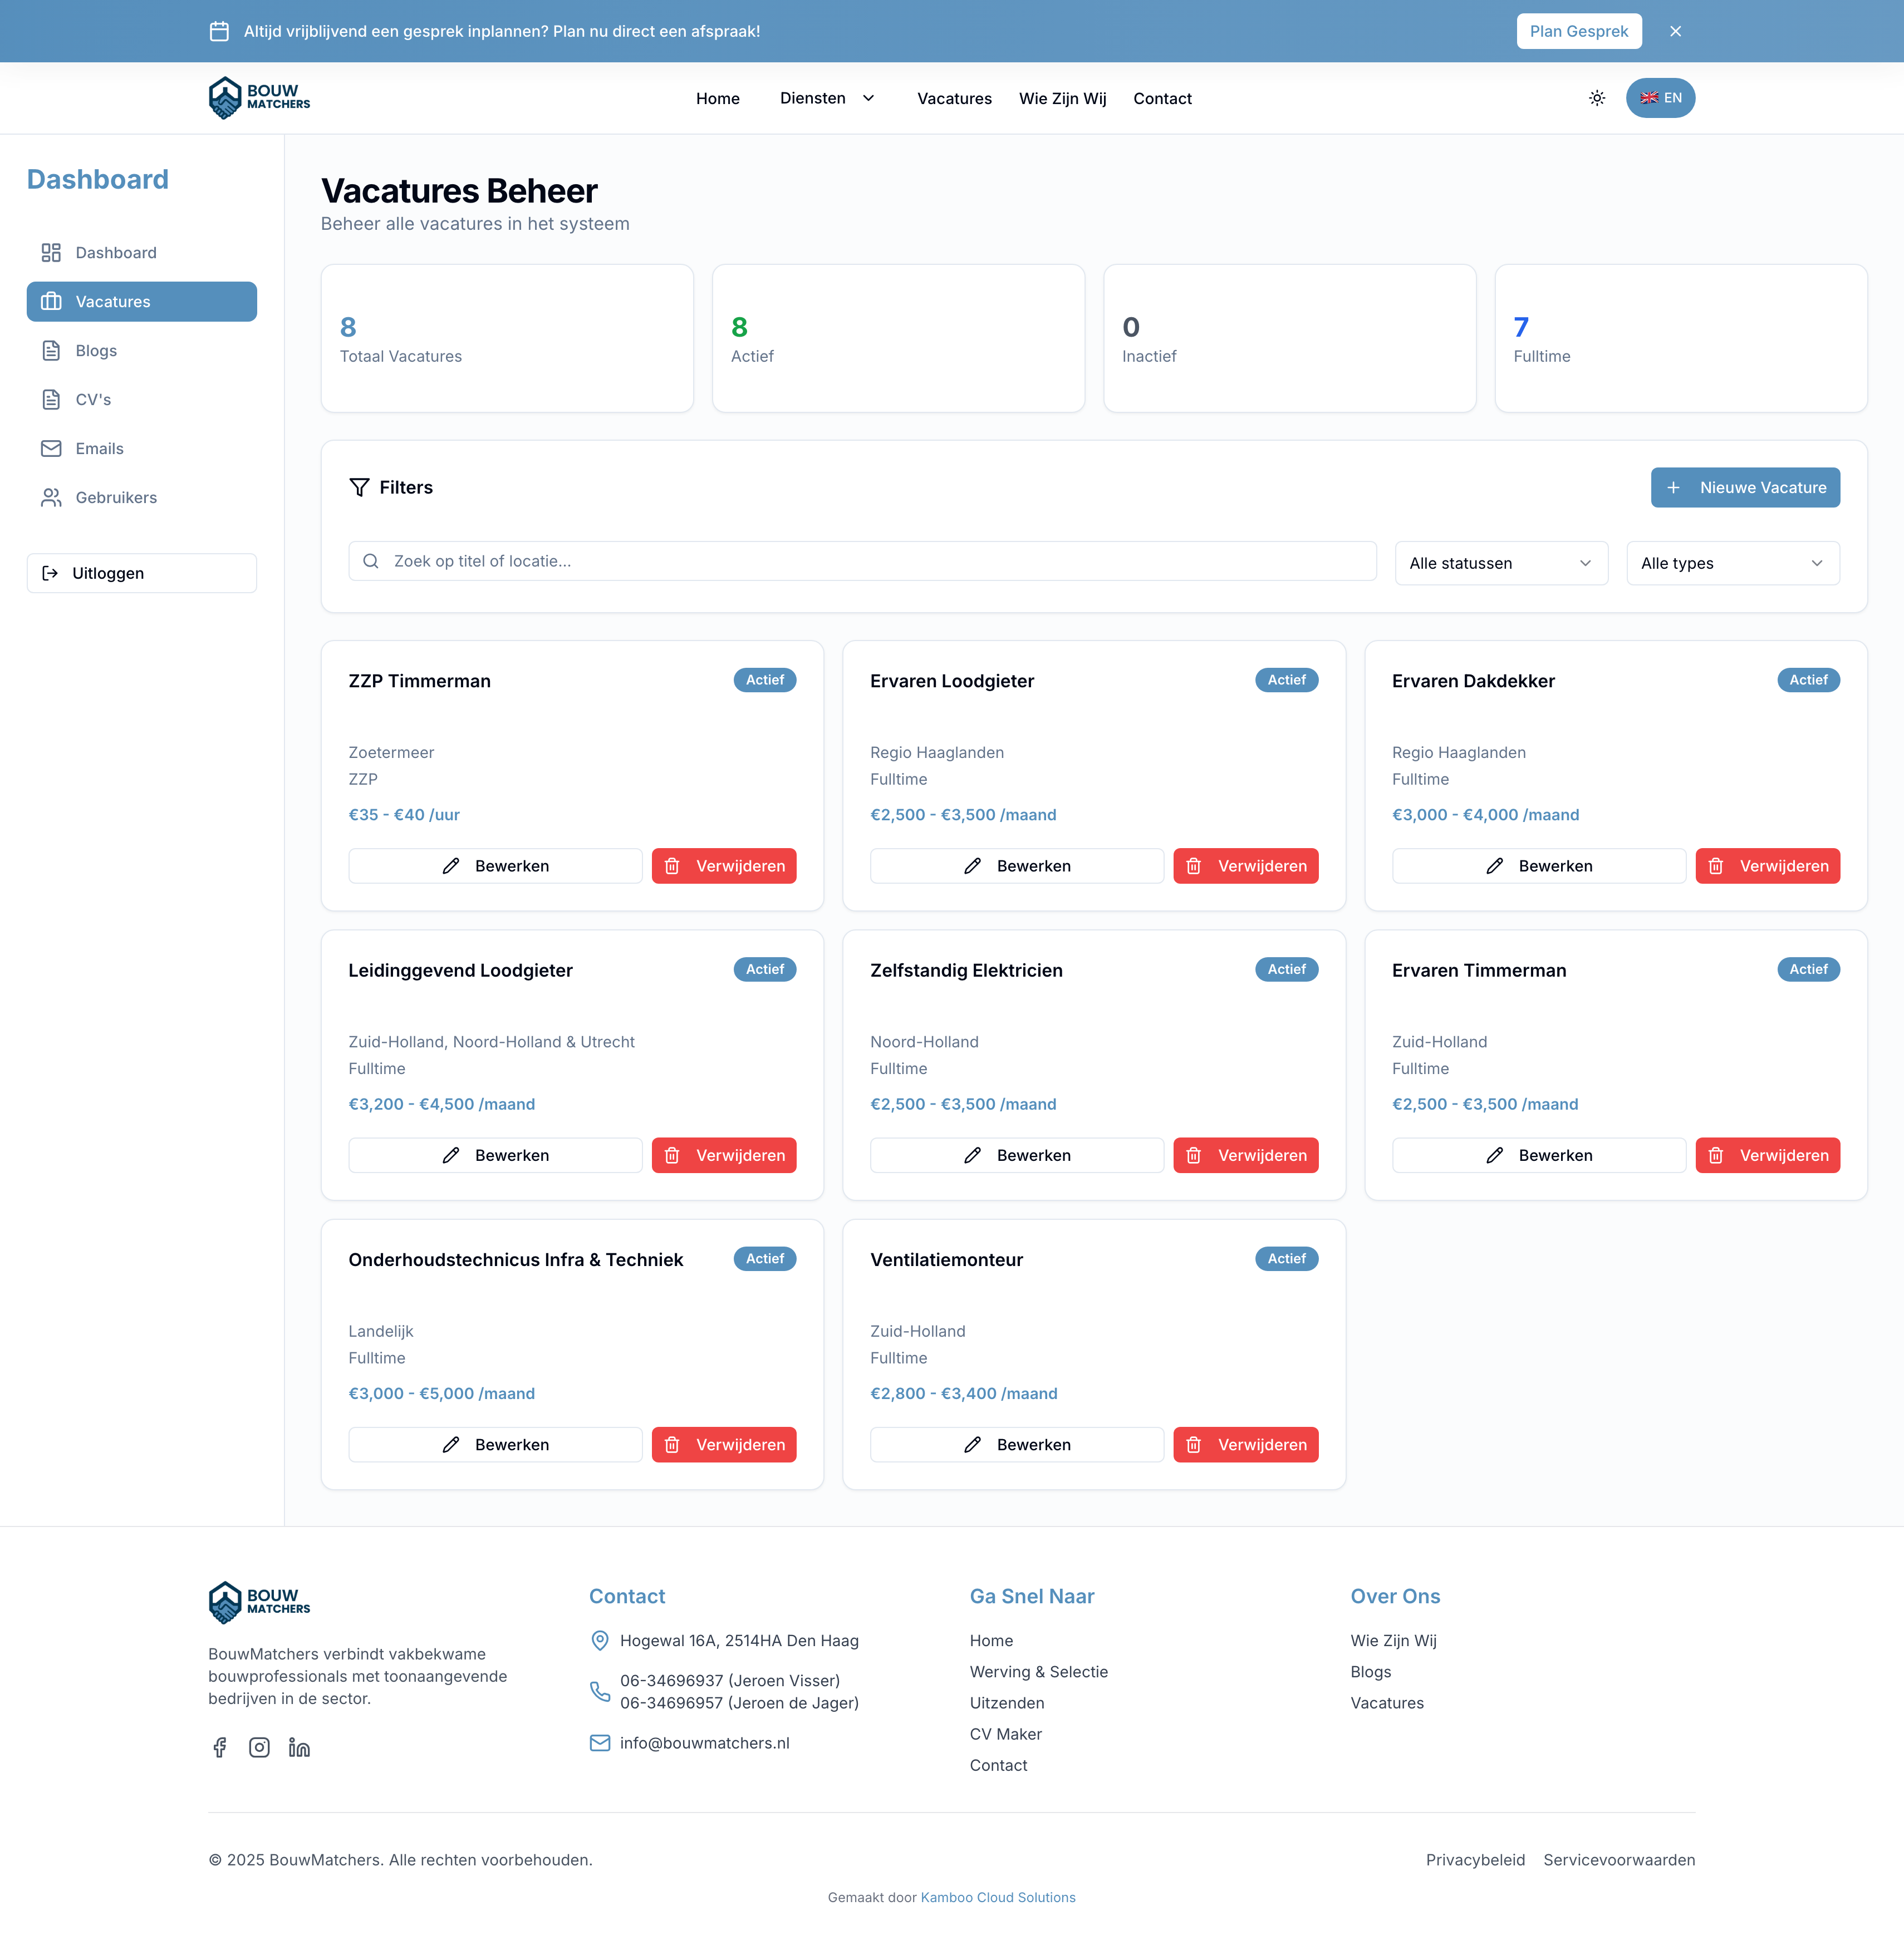Screen dimensions: 1904x1960
Task: Dismiss the announcement banner with X
Action: (x=1676, y=31)
